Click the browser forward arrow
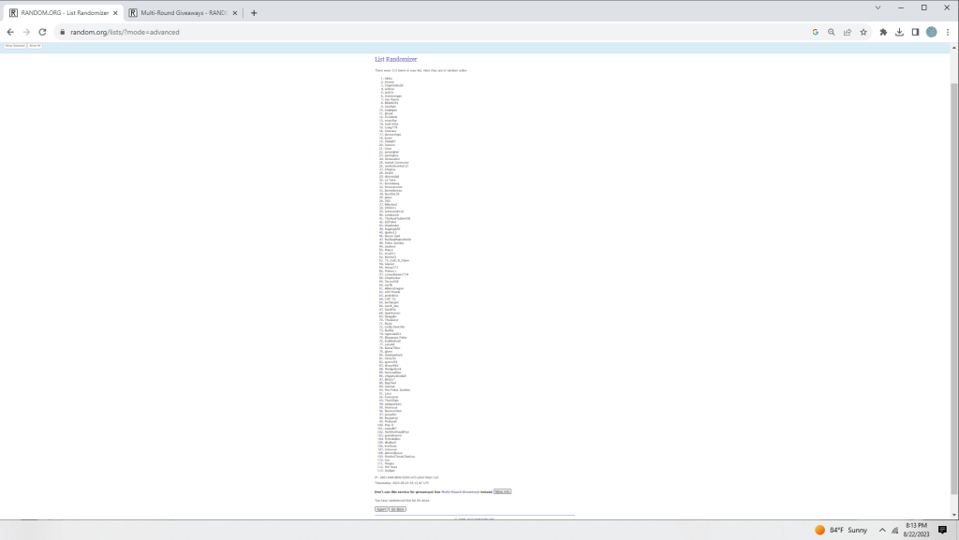Viewport: 959px width, 540px height. tap(26, 32)
